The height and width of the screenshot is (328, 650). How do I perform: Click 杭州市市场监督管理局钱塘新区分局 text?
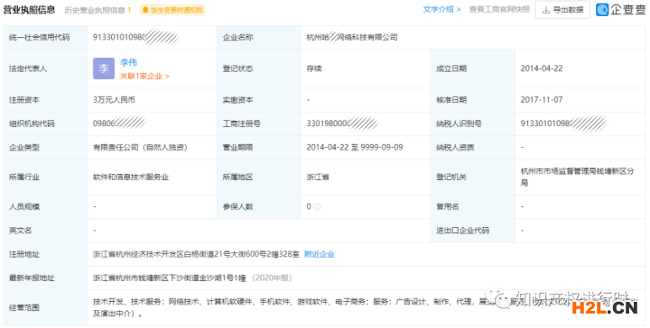pos(577,177)
